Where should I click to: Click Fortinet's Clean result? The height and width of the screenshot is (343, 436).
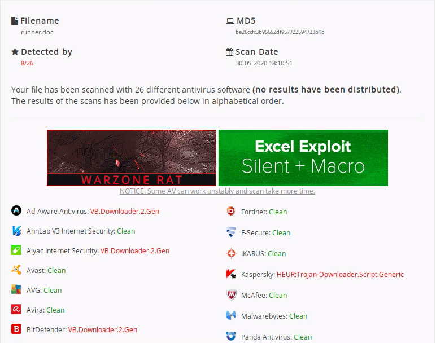pyautogui.click(x=278, y=212)
